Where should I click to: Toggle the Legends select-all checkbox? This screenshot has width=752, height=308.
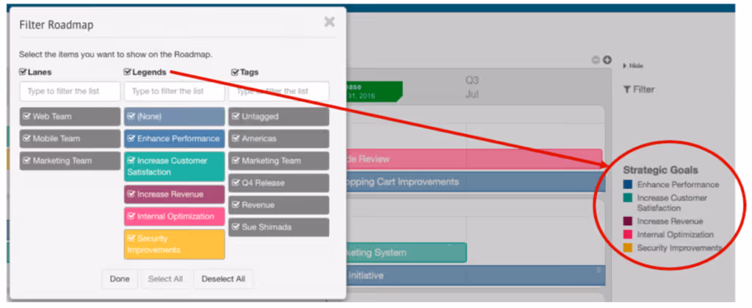pyautogui.click(x=127, y=72)
